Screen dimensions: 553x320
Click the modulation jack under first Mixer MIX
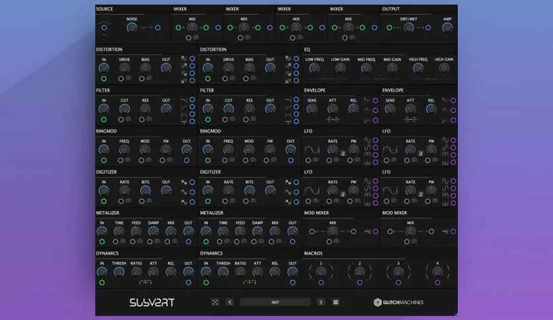pyautogui.click(x=189, y=38)
